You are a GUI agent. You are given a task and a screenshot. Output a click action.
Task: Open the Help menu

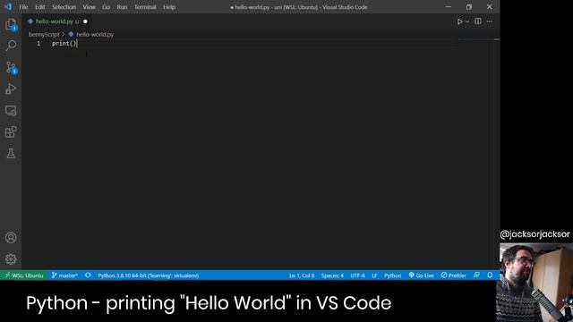point(169,7)
